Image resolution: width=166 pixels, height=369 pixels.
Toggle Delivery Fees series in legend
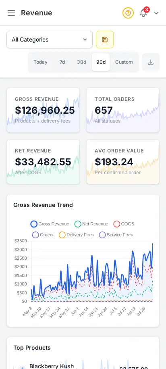pos(76,235)
